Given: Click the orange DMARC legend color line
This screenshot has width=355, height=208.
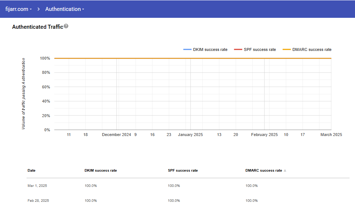Looking at the screenshot, I should click(287, 49).
